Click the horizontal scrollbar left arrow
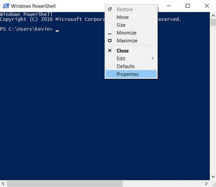The width and height of the screenshot is (216, 187). click(x=3, y=183)
